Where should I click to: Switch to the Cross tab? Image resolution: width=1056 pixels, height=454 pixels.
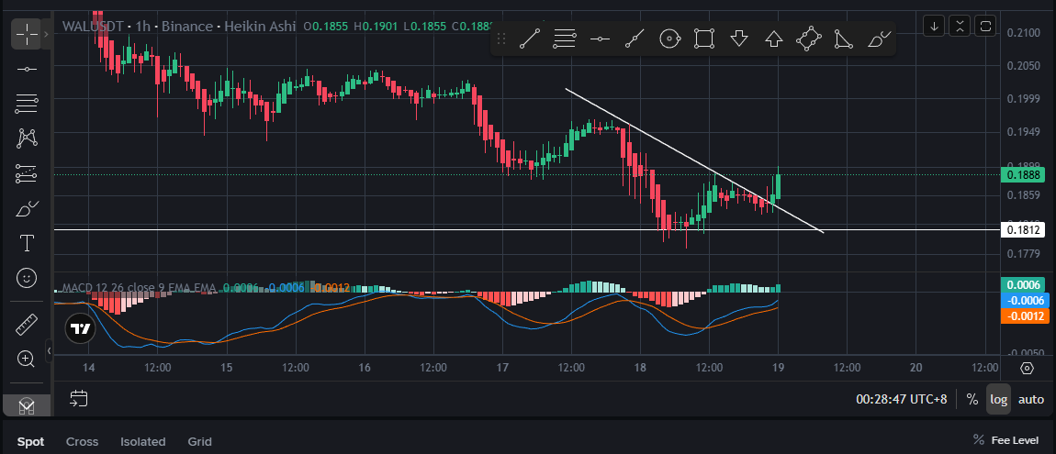pyautogui.click(x=82, y=441)
